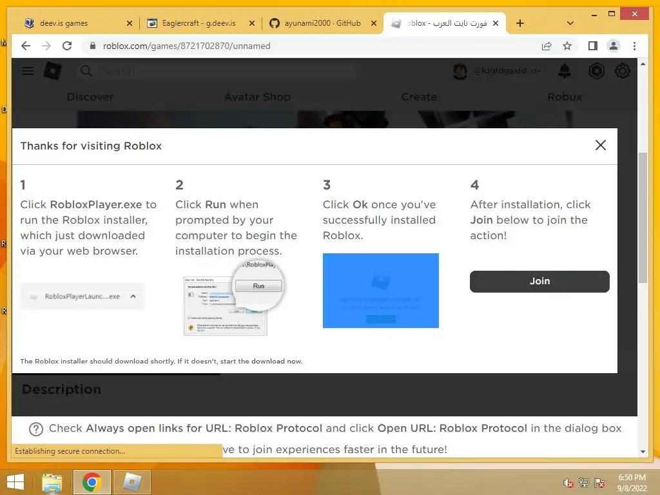Open the Roblox hamburger navigation menu

click(28, 71)
